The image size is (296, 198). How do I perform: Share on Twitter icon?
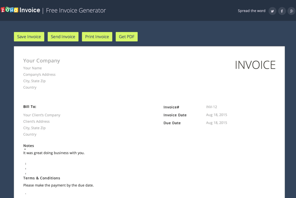(x=272, y=11)
